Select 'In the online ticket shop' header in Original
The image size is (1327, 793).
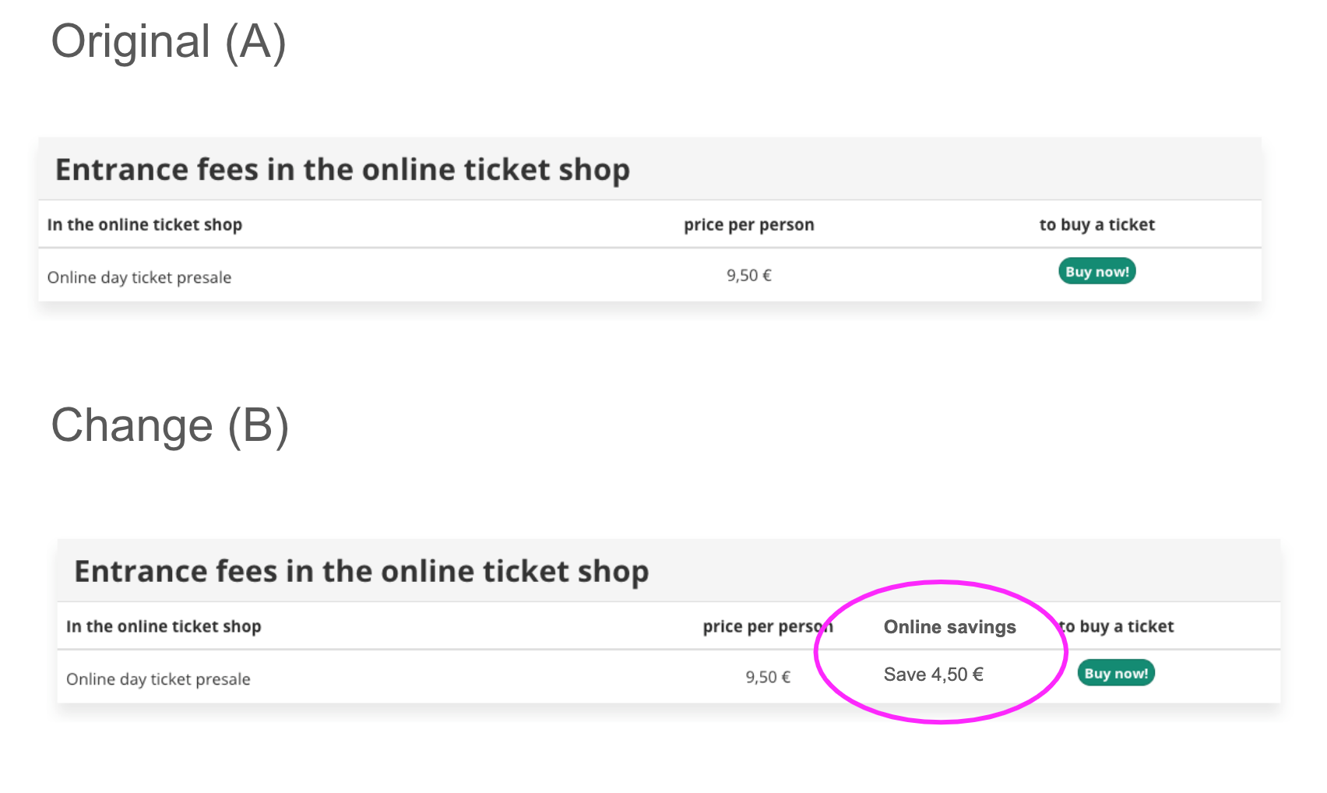(144, 225)
